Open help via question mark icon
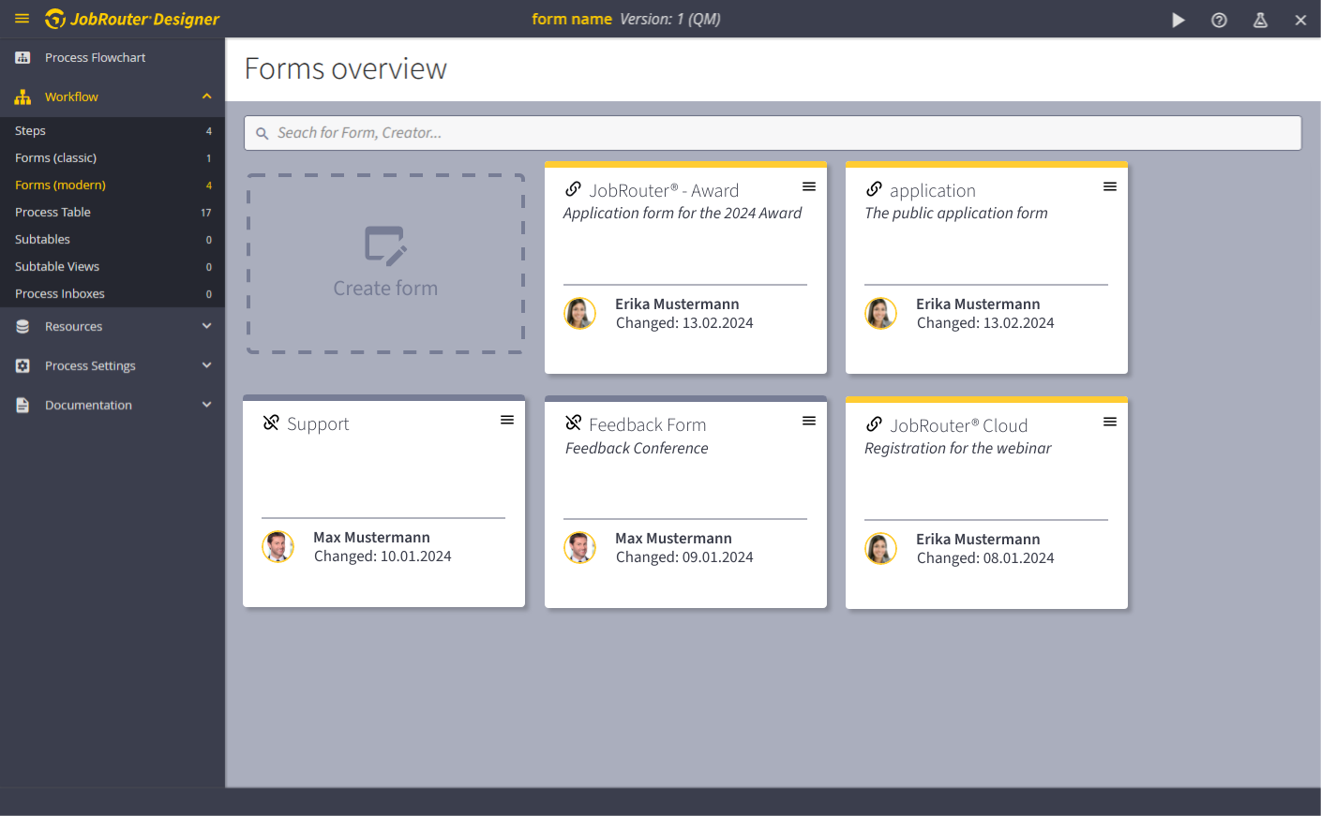1321x816 pixels. (1219, 20)
